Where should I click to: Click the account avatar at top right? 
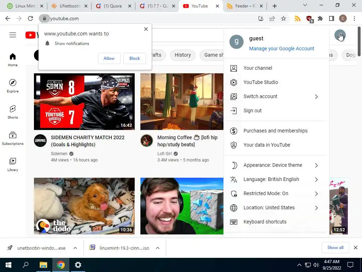[x=340, y=35]
